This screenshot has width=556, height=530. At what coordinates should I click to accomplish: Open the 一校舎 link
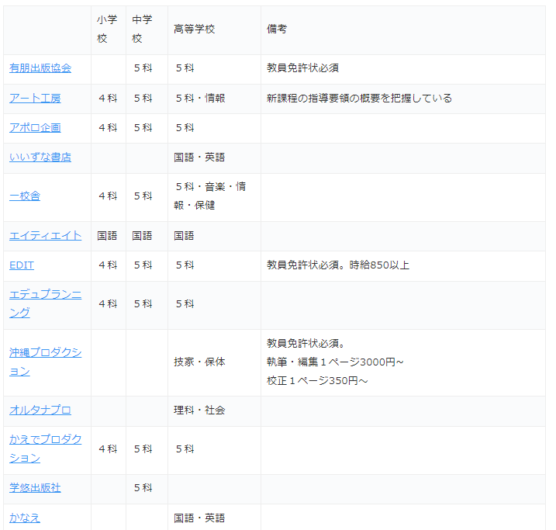[25, 196]
